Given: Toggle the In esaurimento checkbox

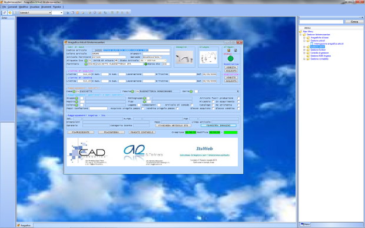Looking at the screenshot, I should (238, 102).
